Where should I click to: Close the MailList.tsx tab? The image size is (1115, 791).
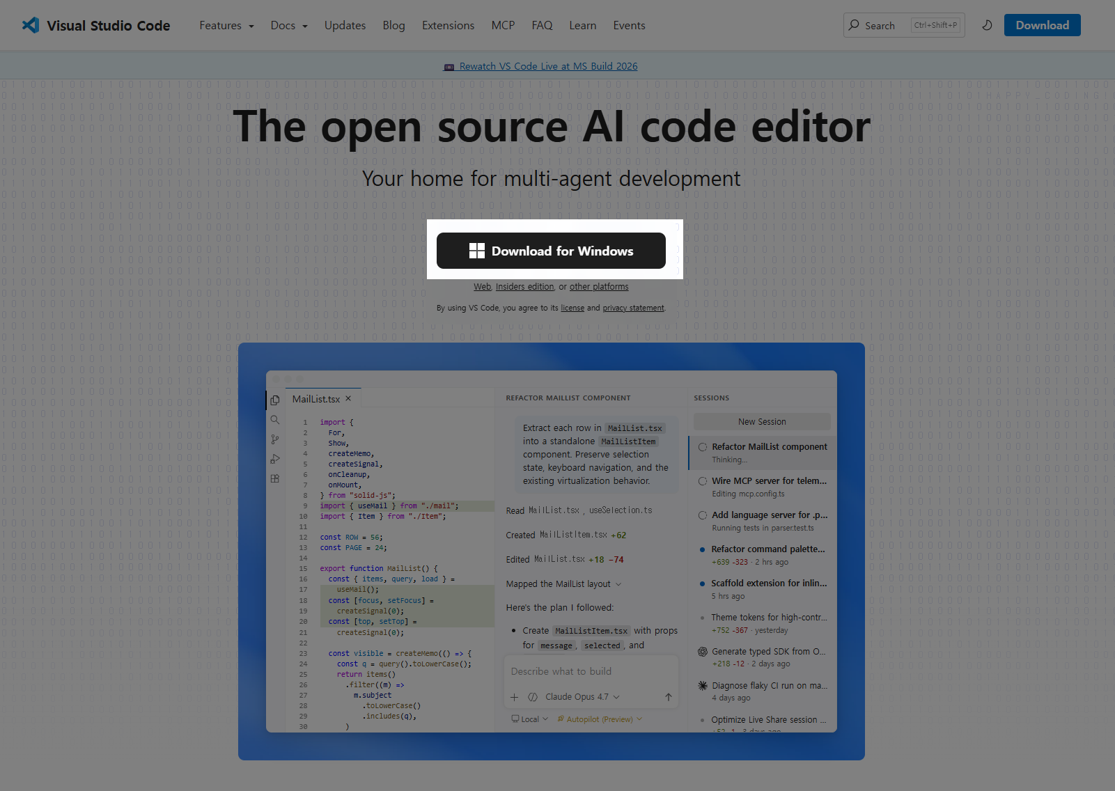(x=348, y=398)
